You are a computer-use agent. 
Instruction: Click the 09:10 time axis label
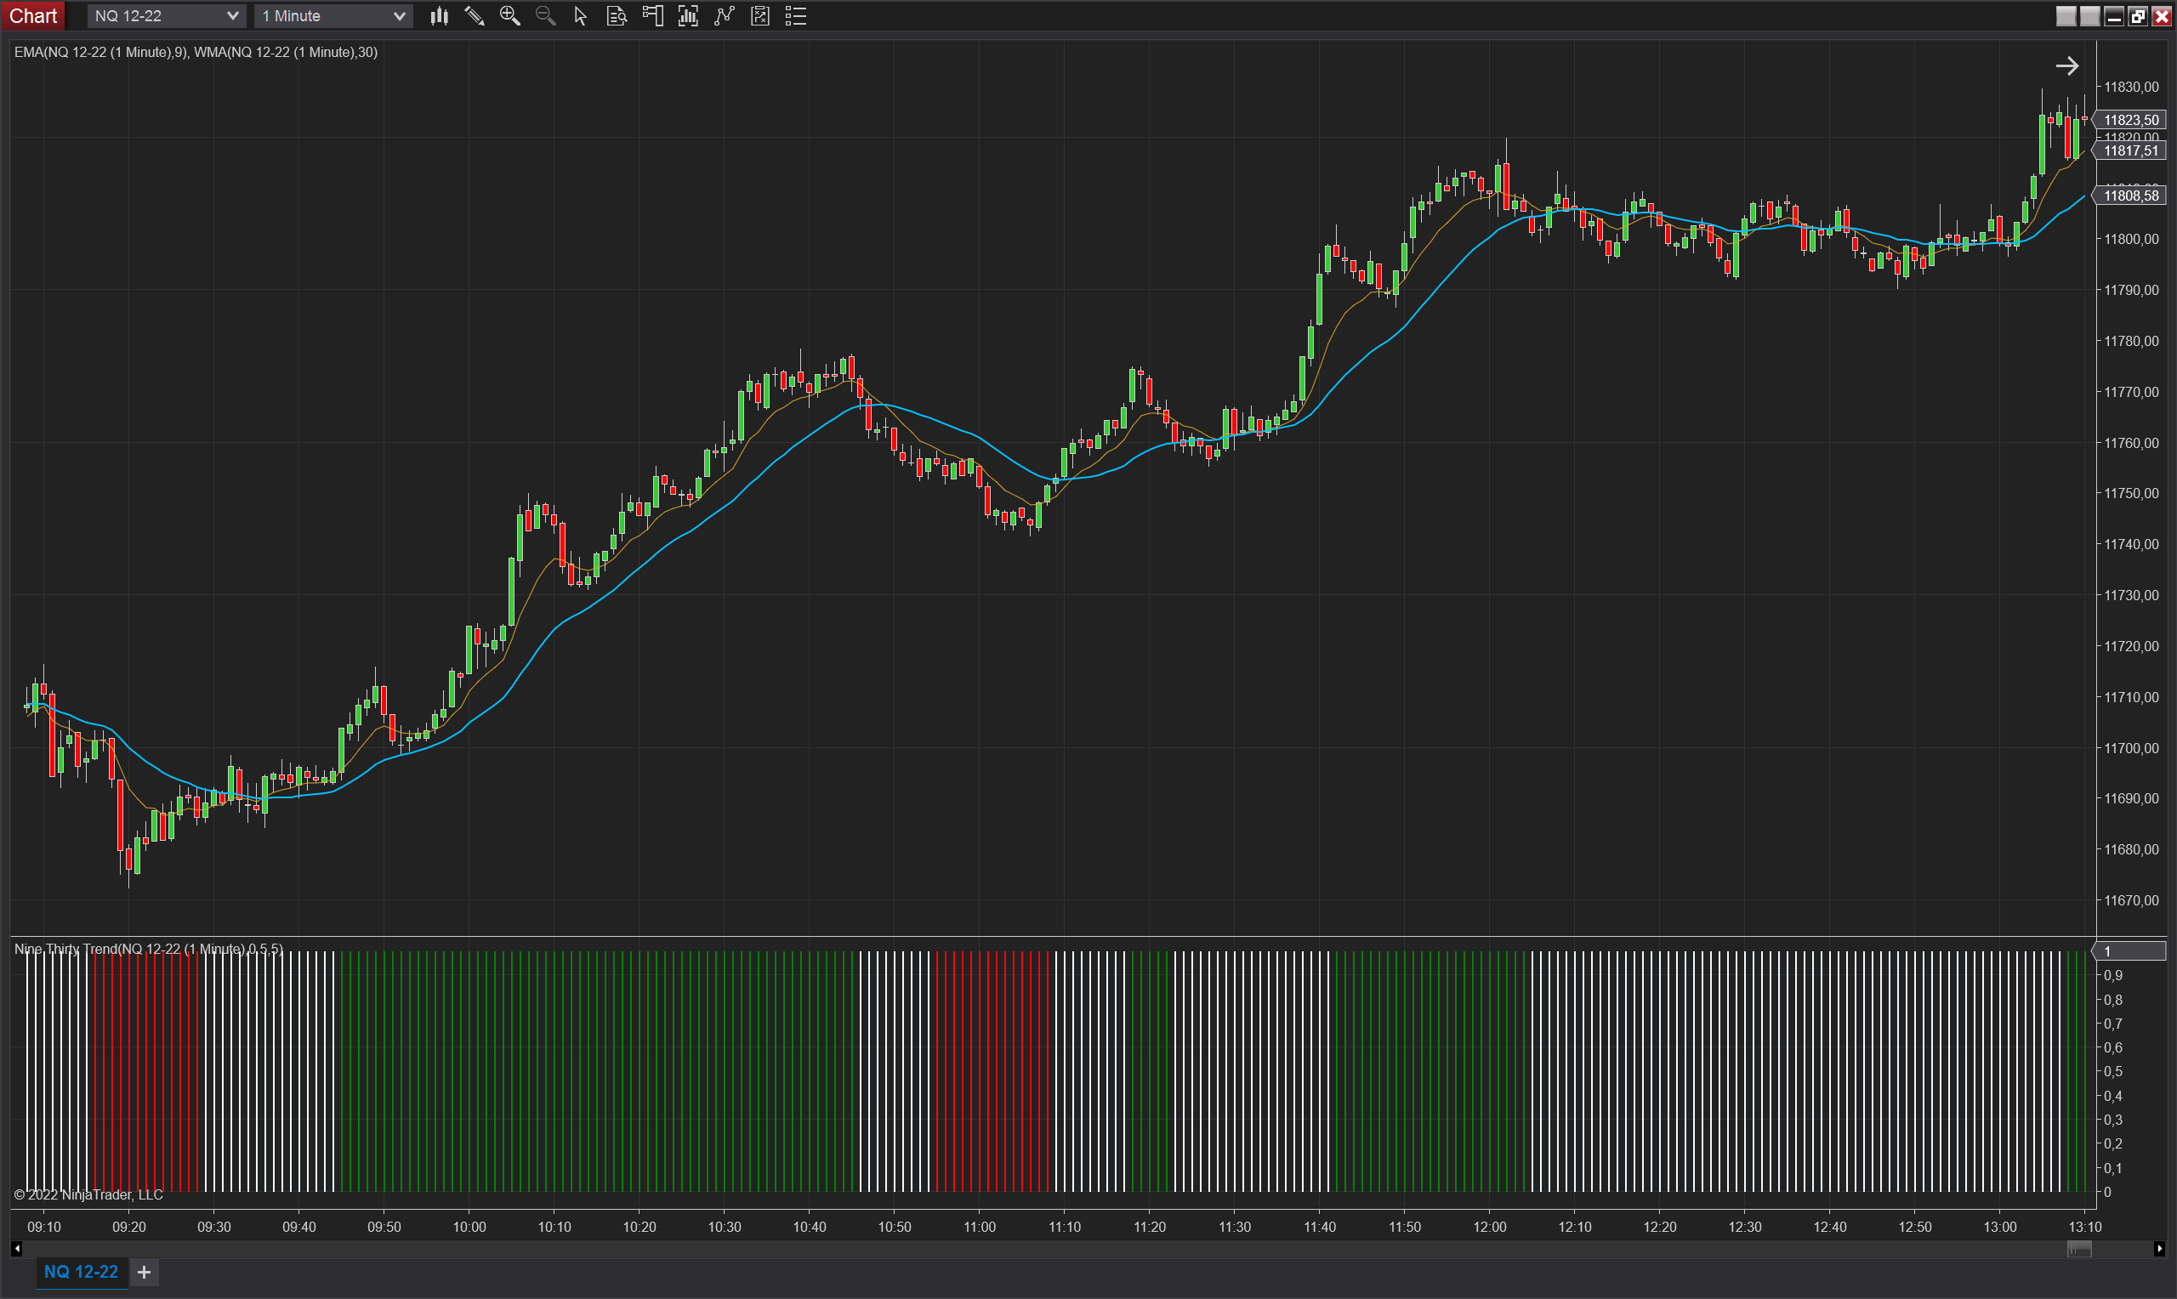point(43,1228)
